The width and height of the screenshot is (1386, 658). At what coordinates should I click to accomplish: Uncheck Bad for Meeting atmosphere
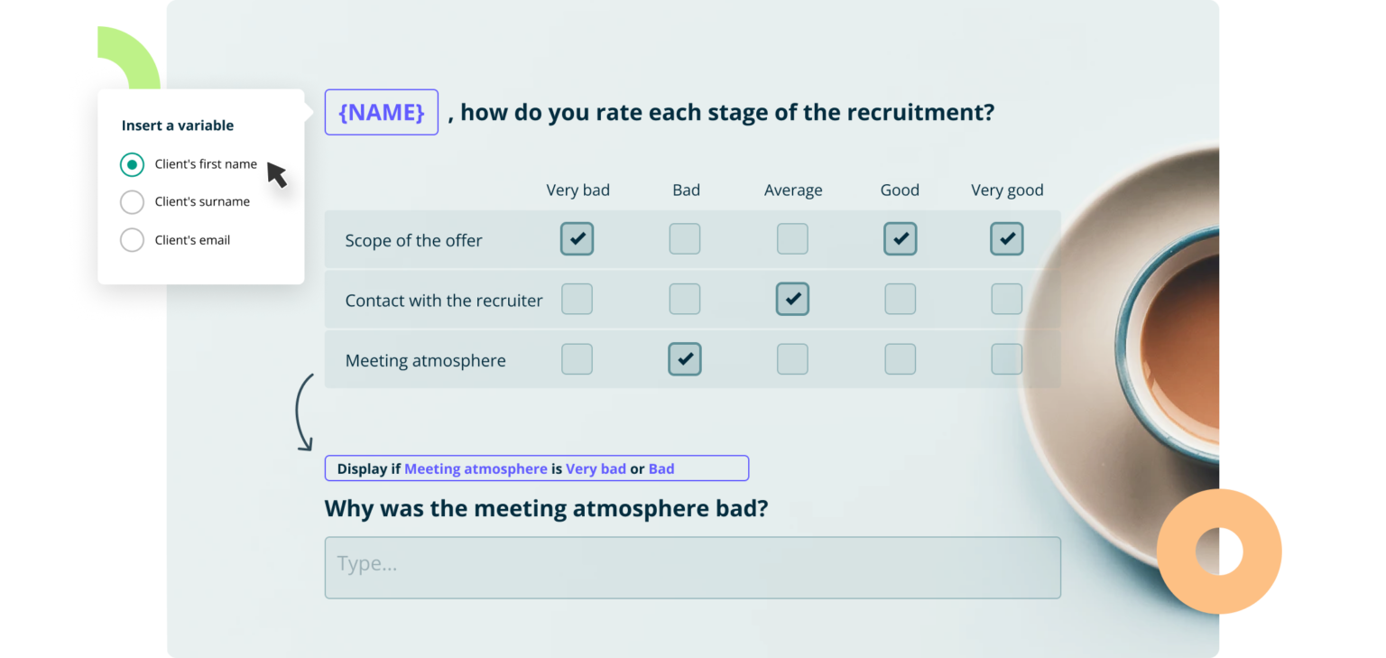click(x=685, y=359)
